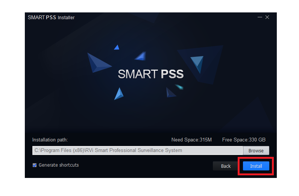Screen dimensions: 299x196
Task: Minimize the SMART PSS Installer window
Action: (x=260, y=17)
